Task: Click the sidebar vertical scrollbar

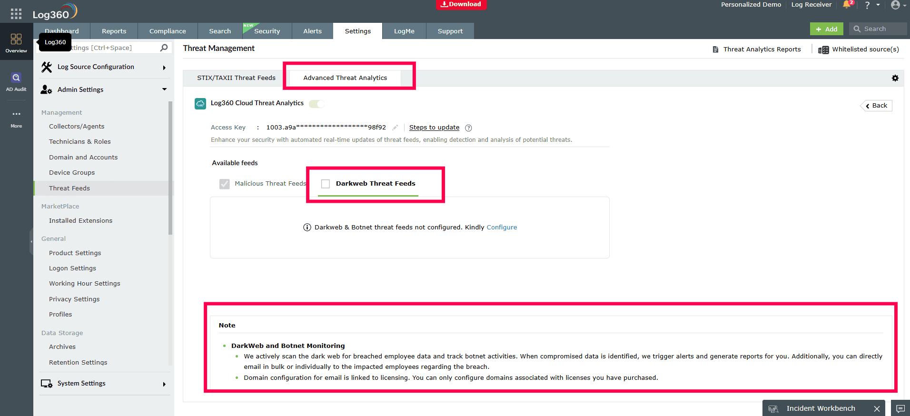Action: [170, 168]
